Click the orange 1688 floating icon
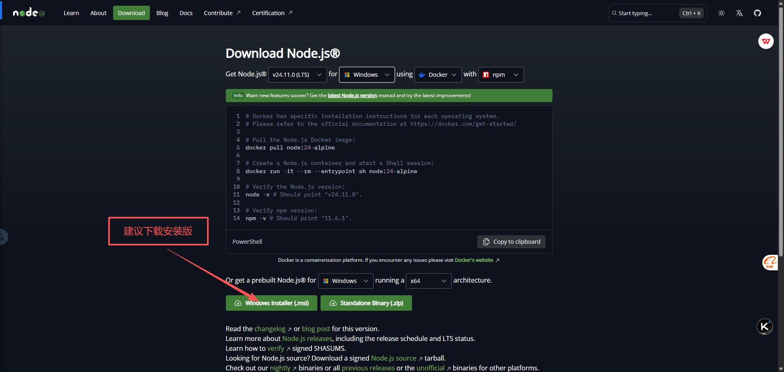Image resolution: width=784 pixels, height=372 pixels. [x=770, y=263]
